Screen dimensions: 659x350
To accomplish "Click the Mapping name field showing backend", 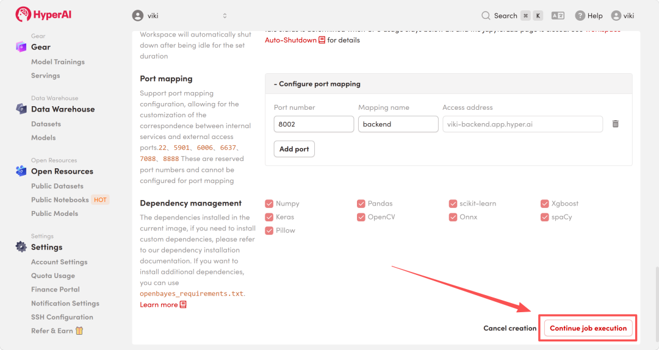I will click(398, 124).
